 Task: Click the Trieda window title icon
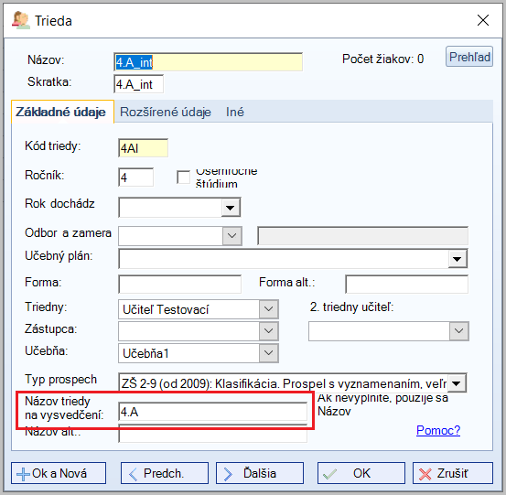tap(21, 20)
